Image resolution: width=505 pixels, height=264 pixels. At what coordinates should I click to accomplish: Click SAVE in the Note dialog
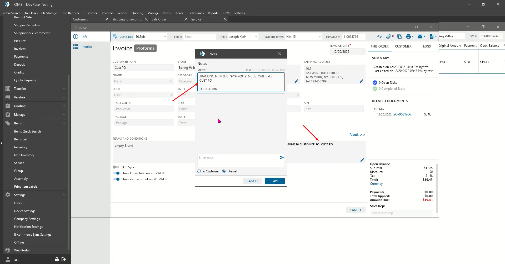pos(275,181)
